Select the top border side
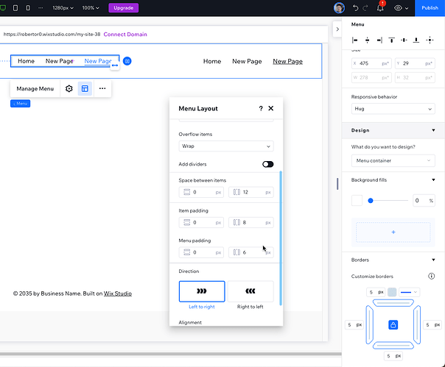 click(x=393, y=303)
